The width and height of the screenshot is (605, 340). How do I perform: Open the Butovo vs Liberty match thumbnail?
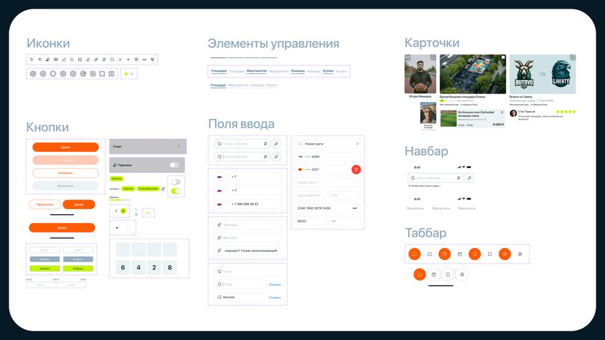pyautogui.click(x=542, y=74)
